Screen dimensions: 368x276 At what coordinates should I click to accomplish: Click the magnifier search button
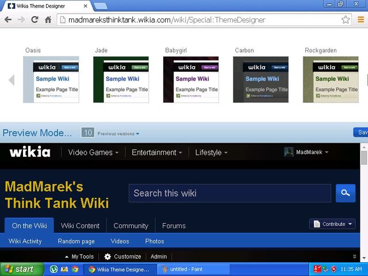point(346,193)
